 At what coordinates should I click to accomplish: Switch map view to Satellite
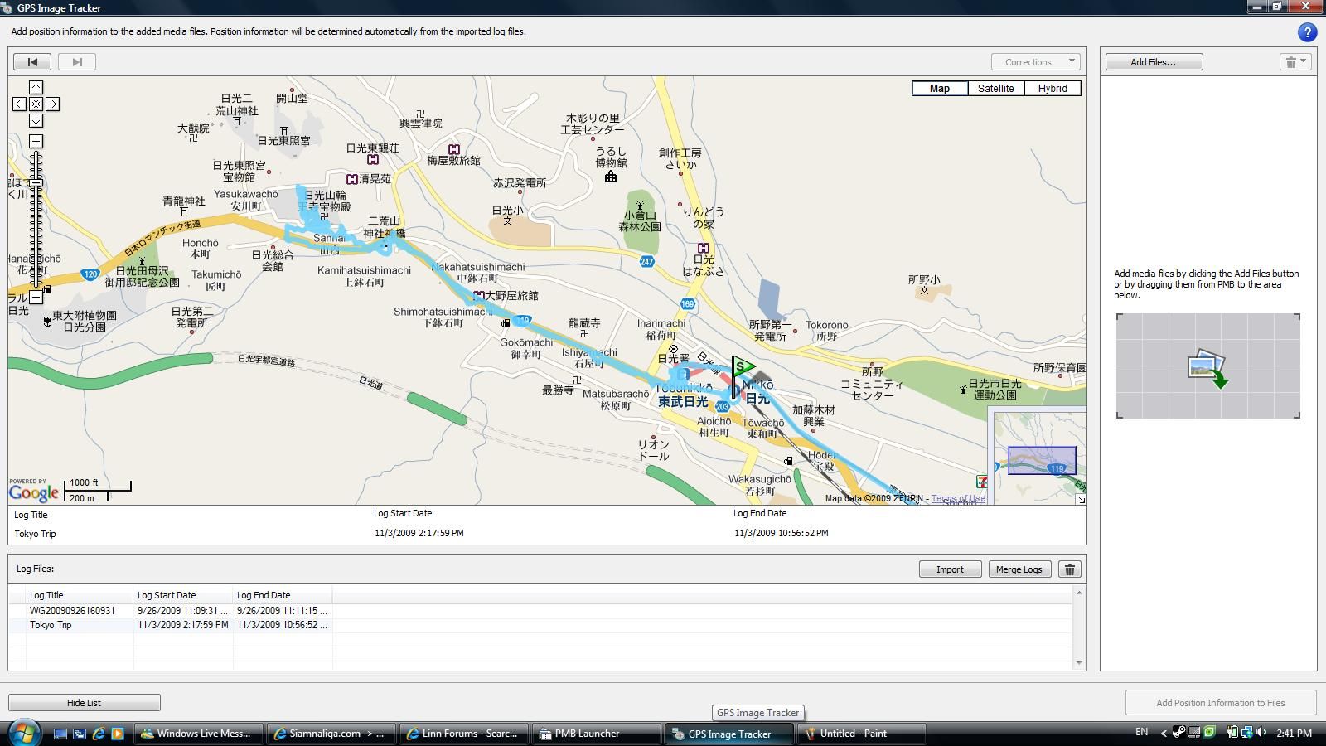tap(995, 89)
